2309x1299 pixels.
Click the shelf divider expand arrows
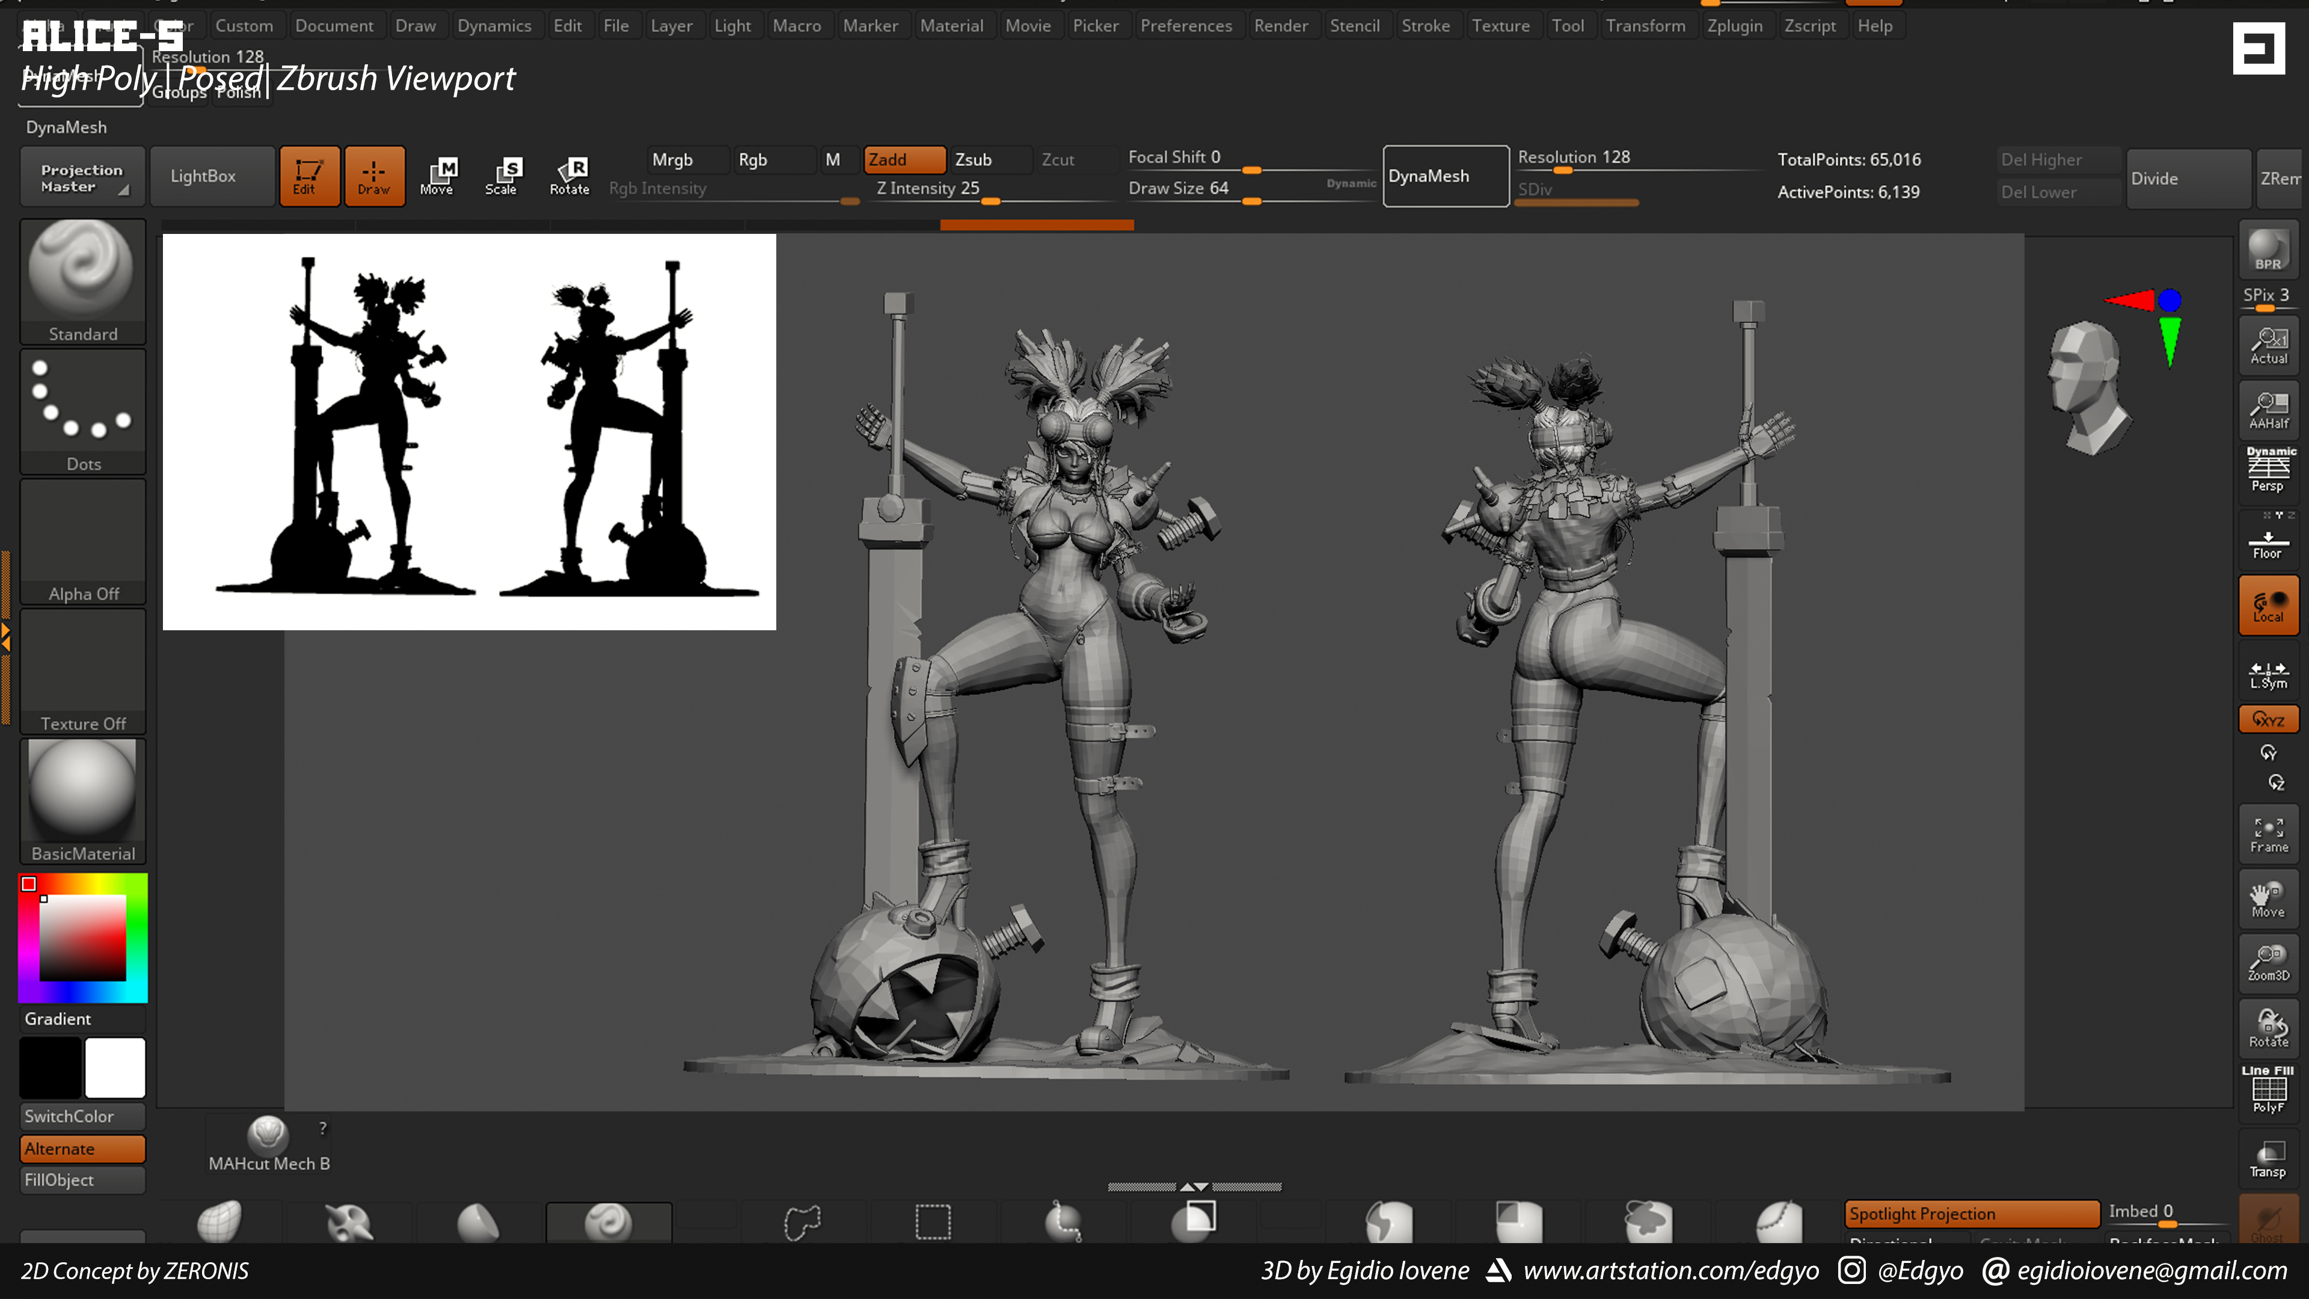[x=1194, y=1186]
